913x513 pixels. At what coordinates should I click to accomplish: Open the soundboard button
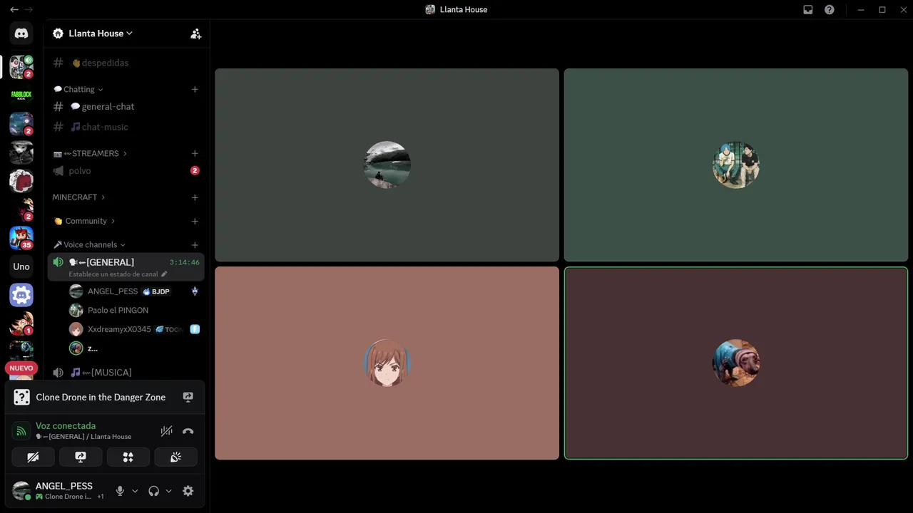click(x=175, y=457)
